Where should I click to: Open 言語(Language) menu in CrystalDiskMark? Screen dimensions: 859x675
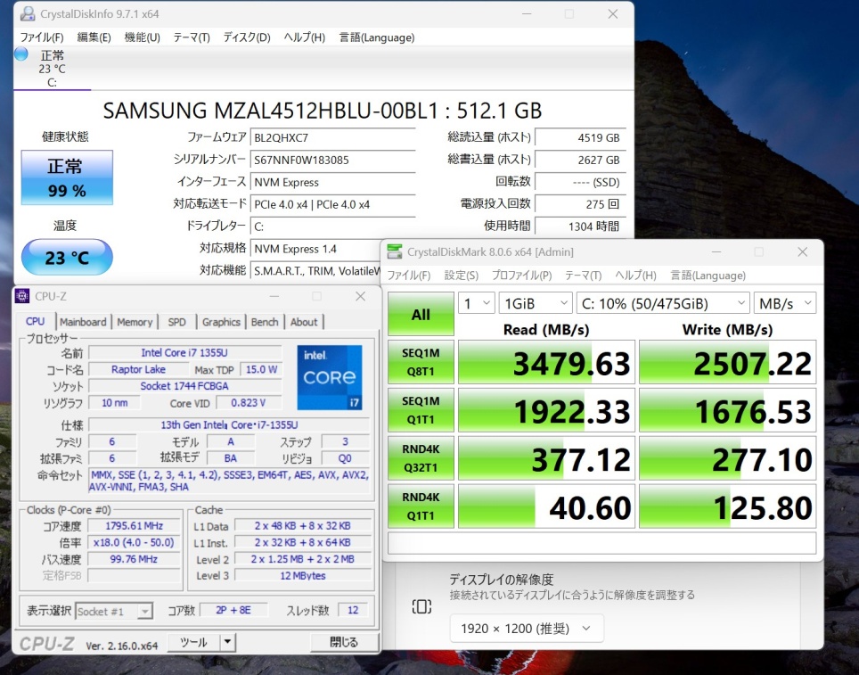(x=708, y=276)
